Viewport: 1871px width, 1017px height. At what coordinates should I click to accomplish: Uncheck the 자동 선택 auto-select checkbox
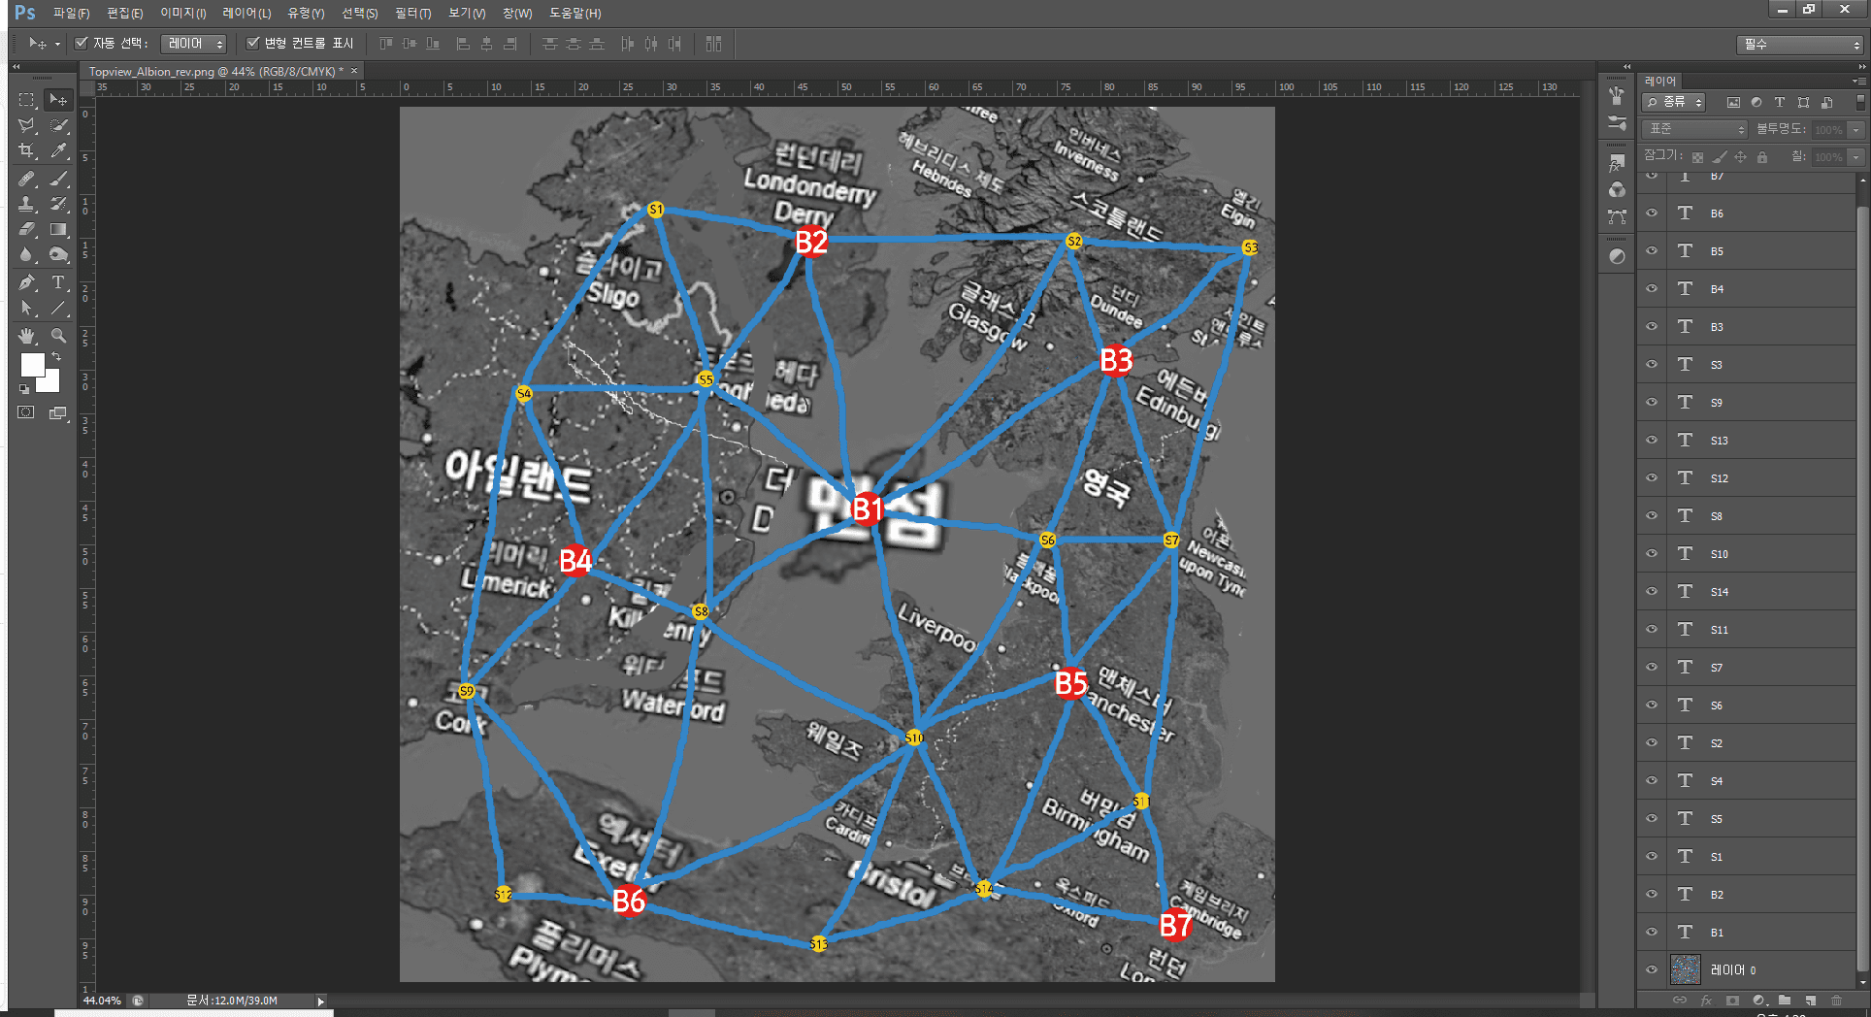click(82, 43)
